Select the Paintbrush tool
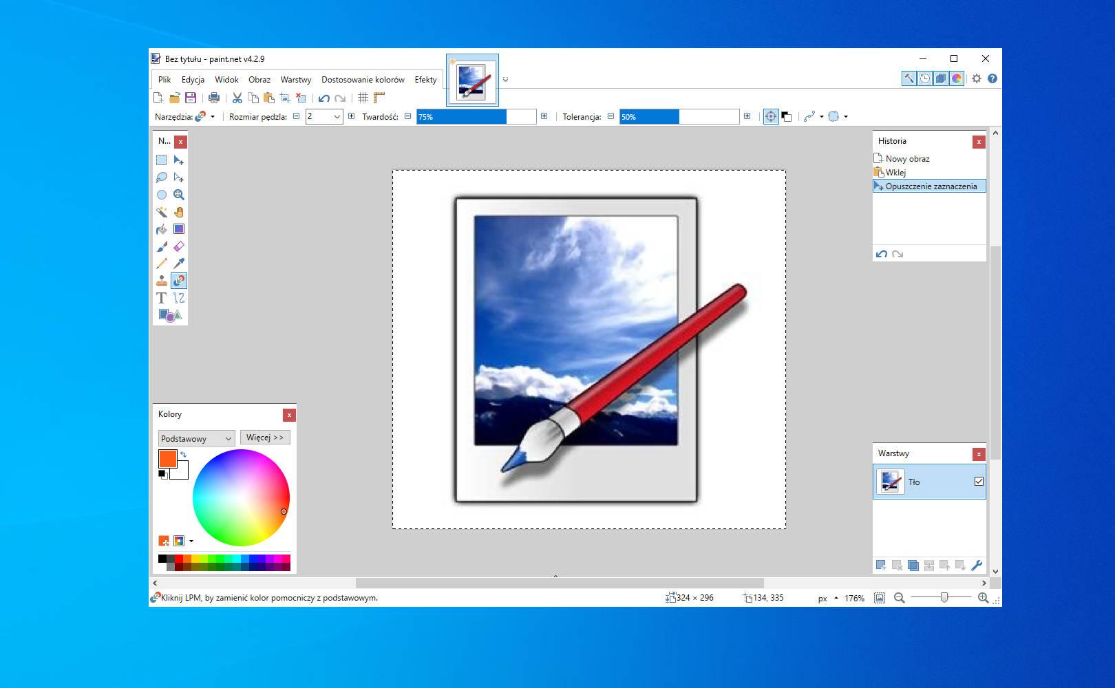Image resolution: width=1115 pixels, height=688 pixels. coord(161,246)
